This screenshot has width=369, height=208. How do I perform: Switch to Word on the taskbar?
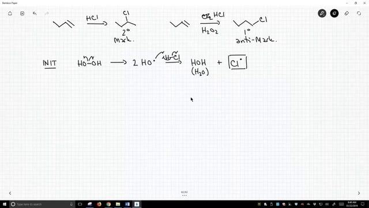(x=127, y=204)
